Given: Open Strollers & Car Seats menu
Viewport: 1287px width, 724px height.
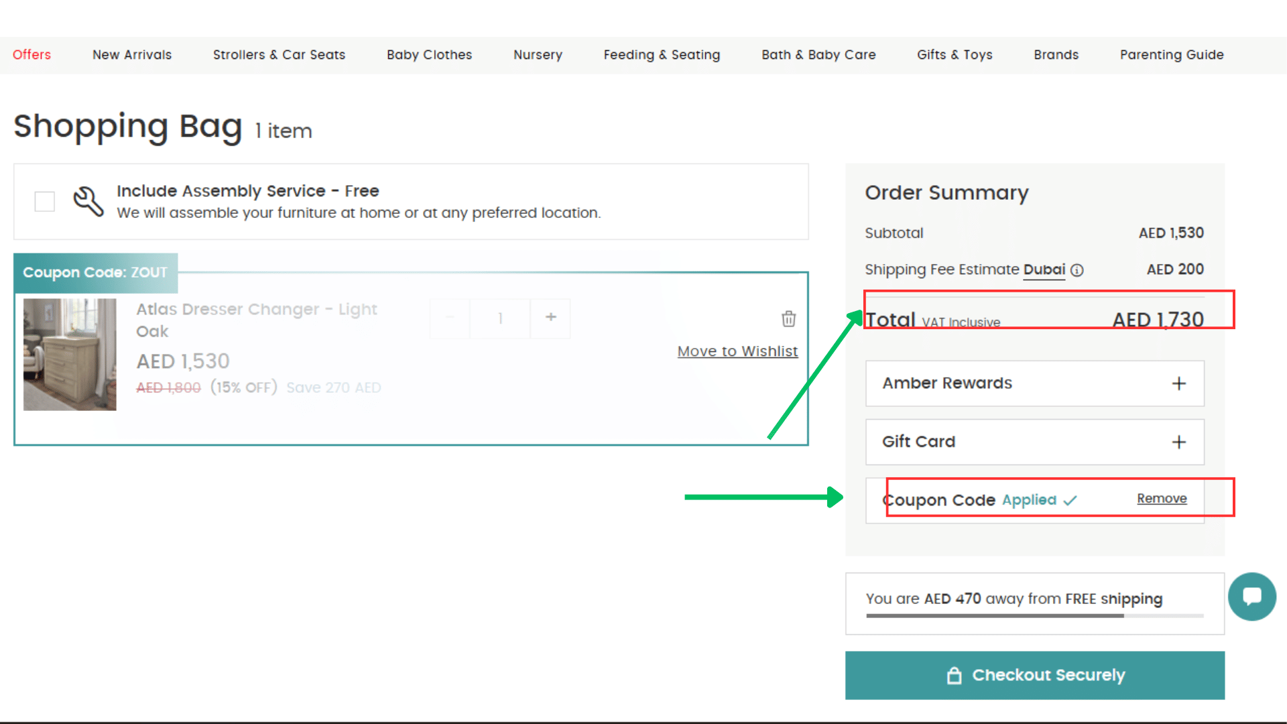Looking at the screenshot, I should point(279,55).
